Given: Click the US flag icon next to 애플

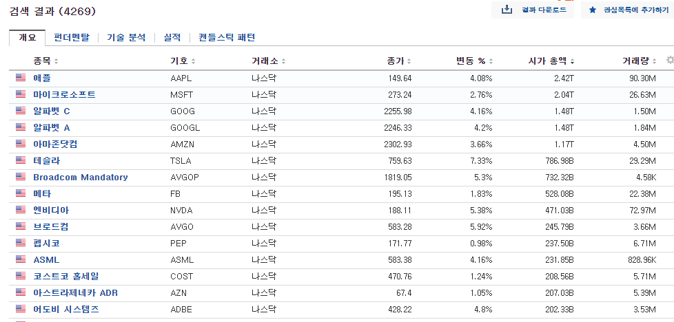Looking at the screenshot, I should click(x=21, y=78).
